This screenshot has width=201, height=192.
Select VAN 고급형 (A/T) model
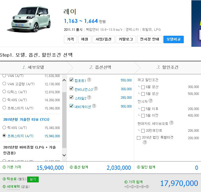pos(4,84)
